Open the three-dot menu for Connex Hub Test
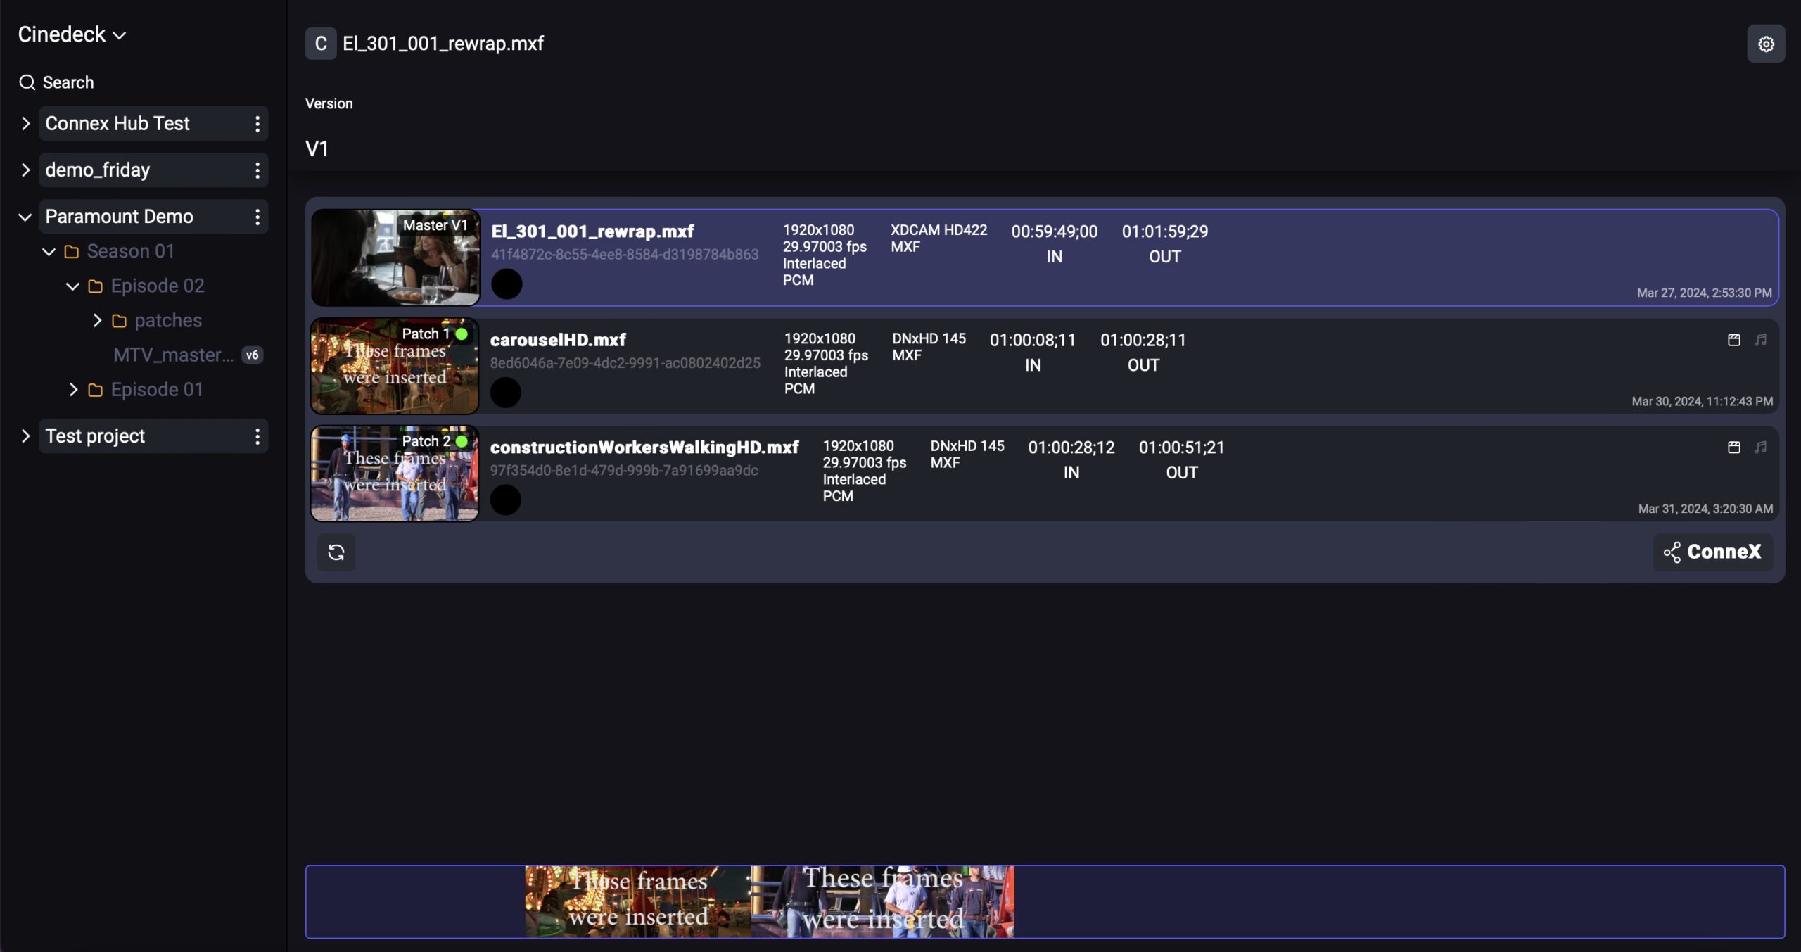This screenshot has height=952, width=1801. (257, 124)
